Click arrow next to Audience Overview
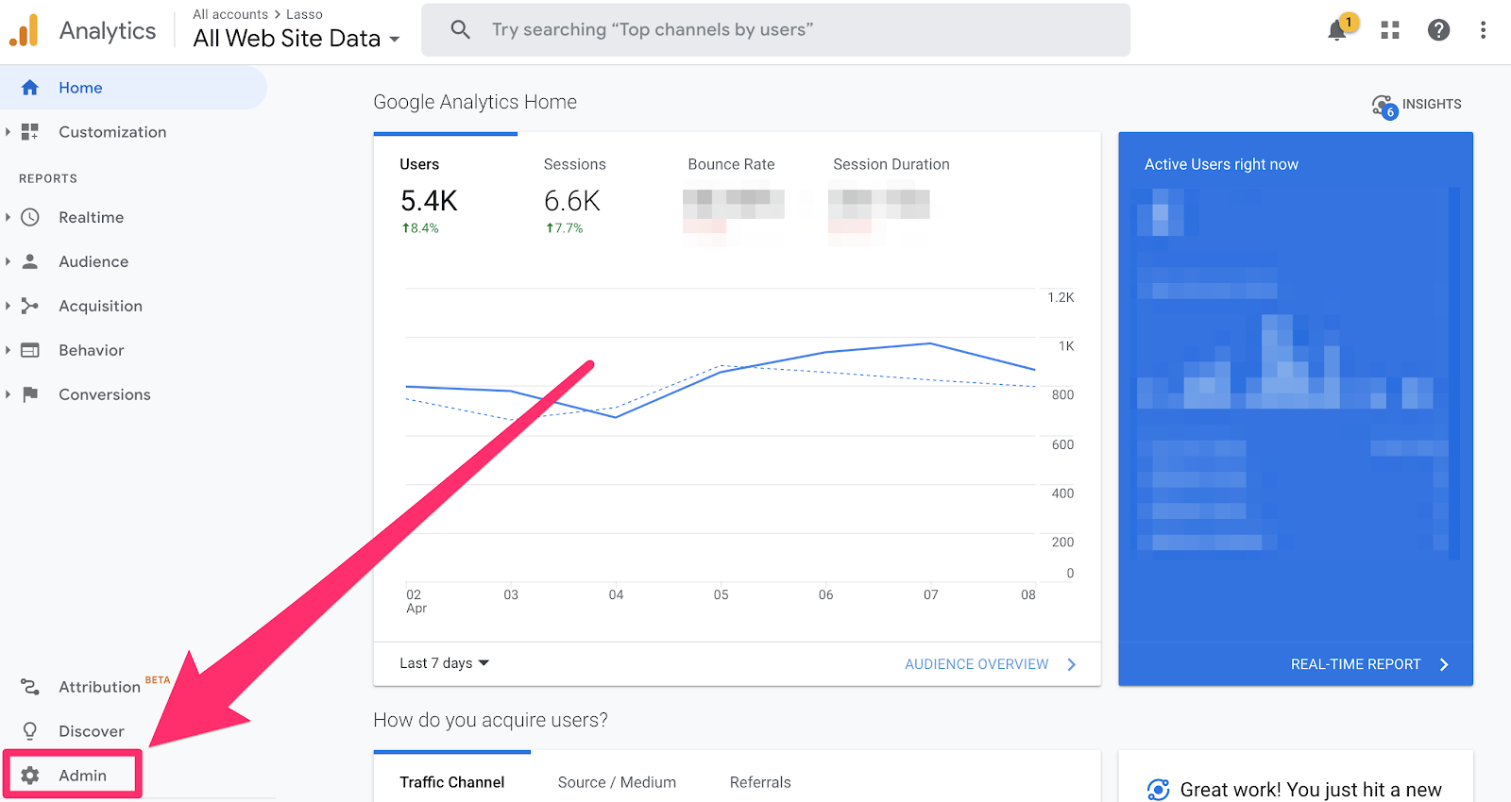Viewport: 1511px width, 802px height. (x=1071, y=664)
